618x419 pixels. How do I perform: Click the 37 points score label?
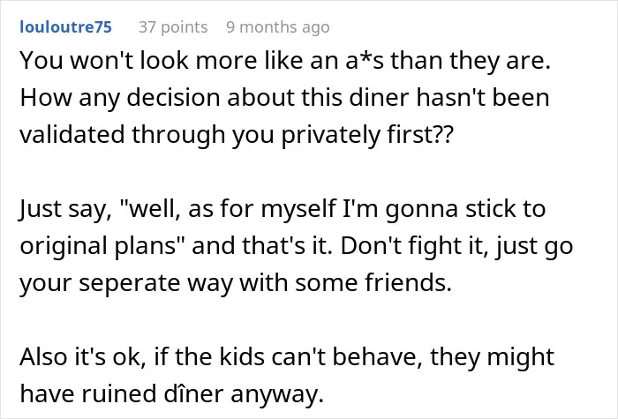[x=173, y=27]
